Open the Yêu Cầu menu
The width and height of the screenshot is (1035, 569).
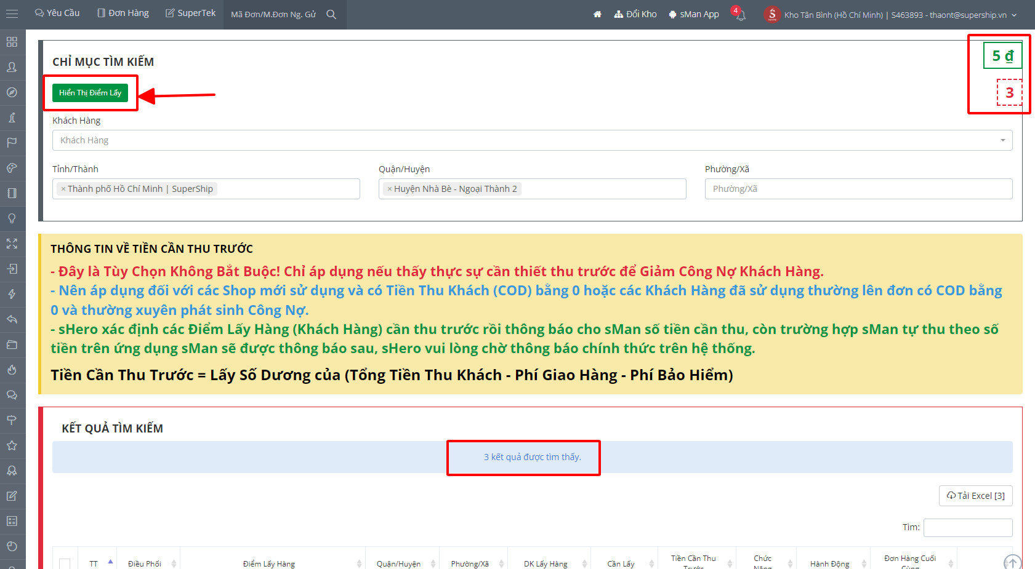(x=57, y=13)
